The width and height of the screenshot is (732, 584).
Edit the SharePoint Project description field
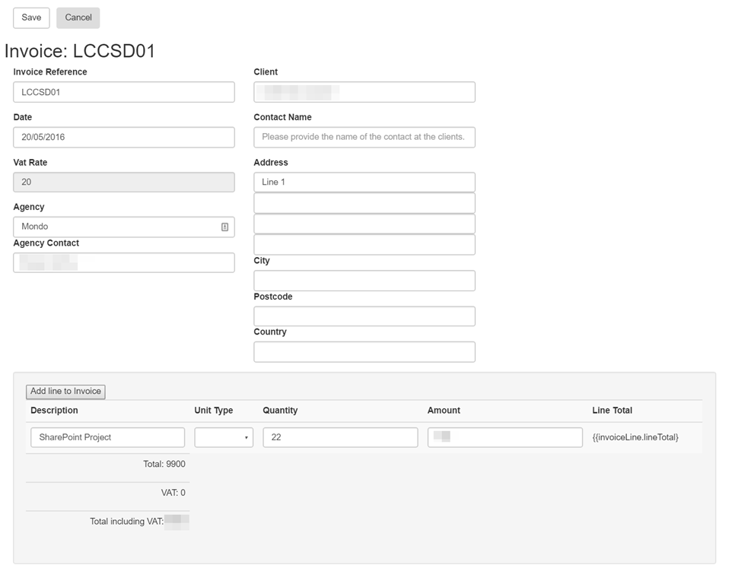(107, 437)
